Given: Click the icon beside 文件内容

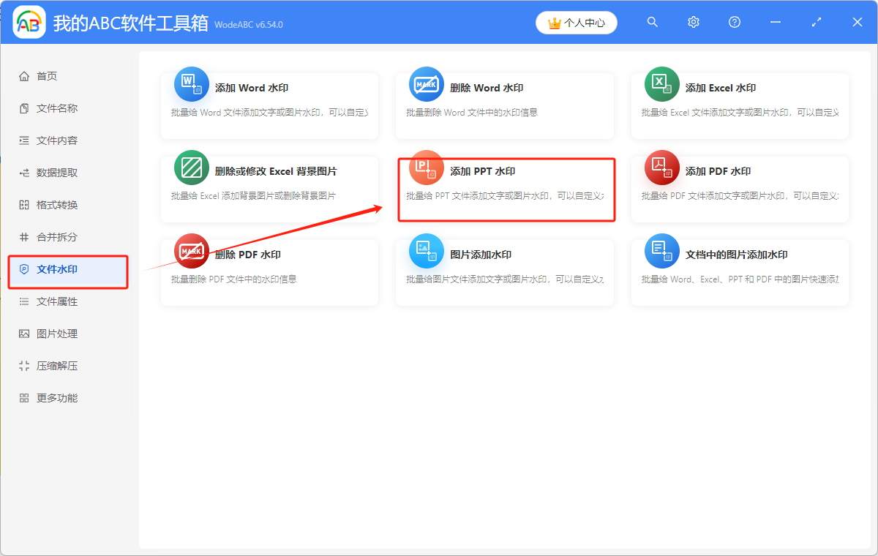Looking at the screenshot, I should [x=24, y=140].
